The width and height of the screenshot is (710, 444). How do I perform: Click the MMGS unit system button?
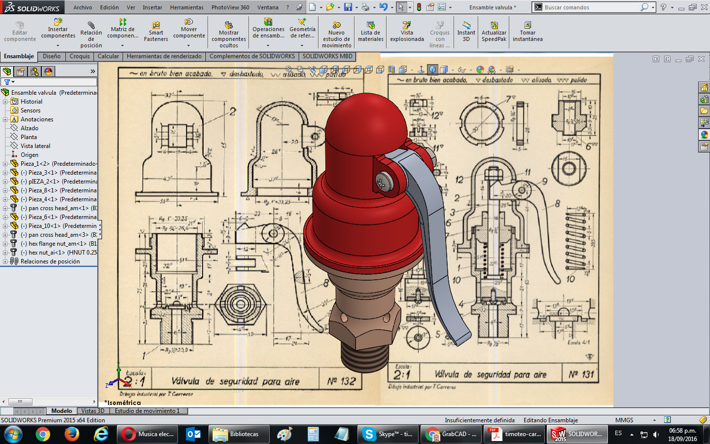tap(624, 420)
